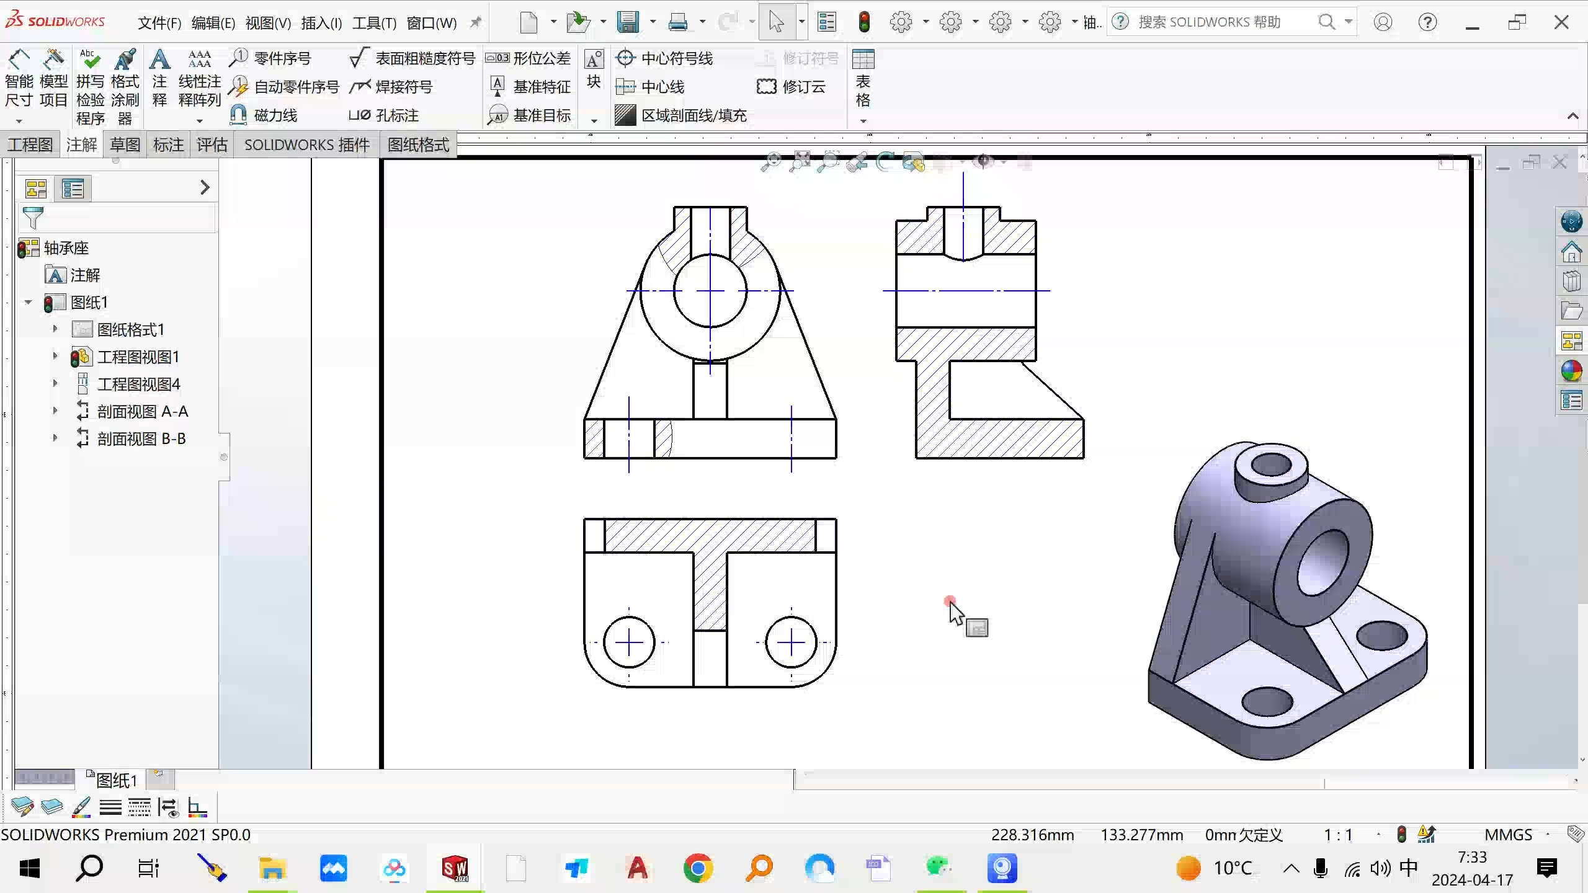Click Zoom to Fit in view toolbar
The image size is (1588, 893).
770,162
